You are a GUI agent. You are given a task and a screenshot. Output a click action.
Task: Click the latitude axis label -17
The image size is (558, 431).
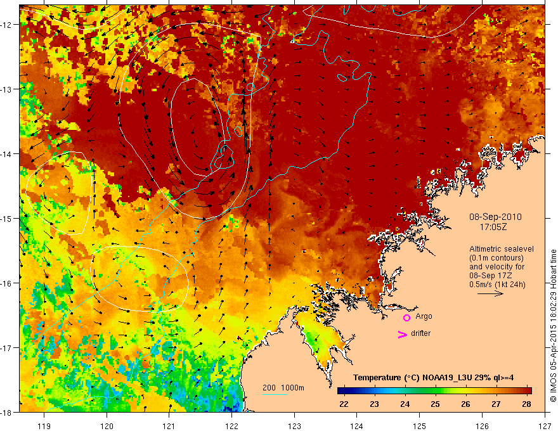click(x=7, y=347)
